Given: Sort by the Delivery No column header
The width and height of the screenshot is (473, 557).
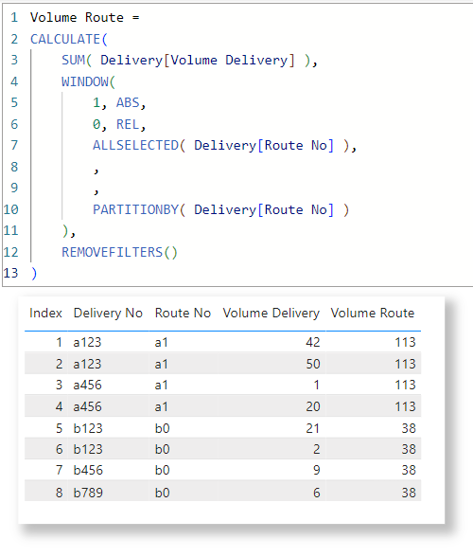Looking at the screenshot, I should pos(108,313).
